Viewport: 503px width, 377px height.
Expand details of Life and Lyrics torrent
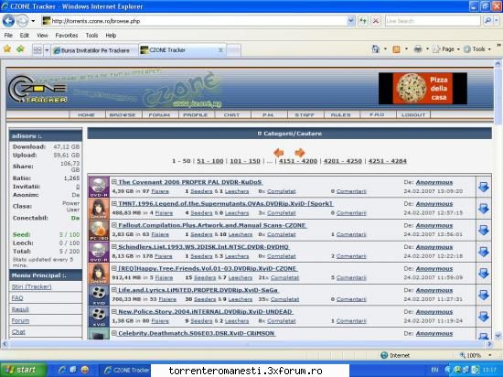(114, 290)
